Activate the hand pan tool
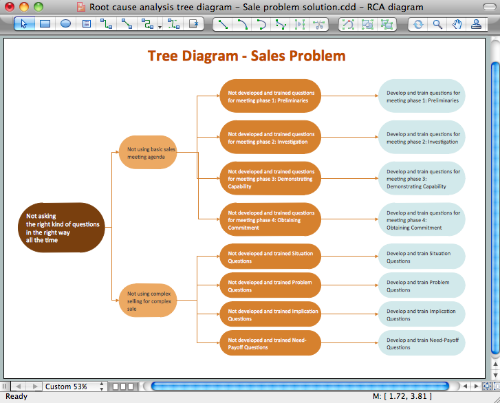Viewport: 500px width, 403px height. pos(457,24)
